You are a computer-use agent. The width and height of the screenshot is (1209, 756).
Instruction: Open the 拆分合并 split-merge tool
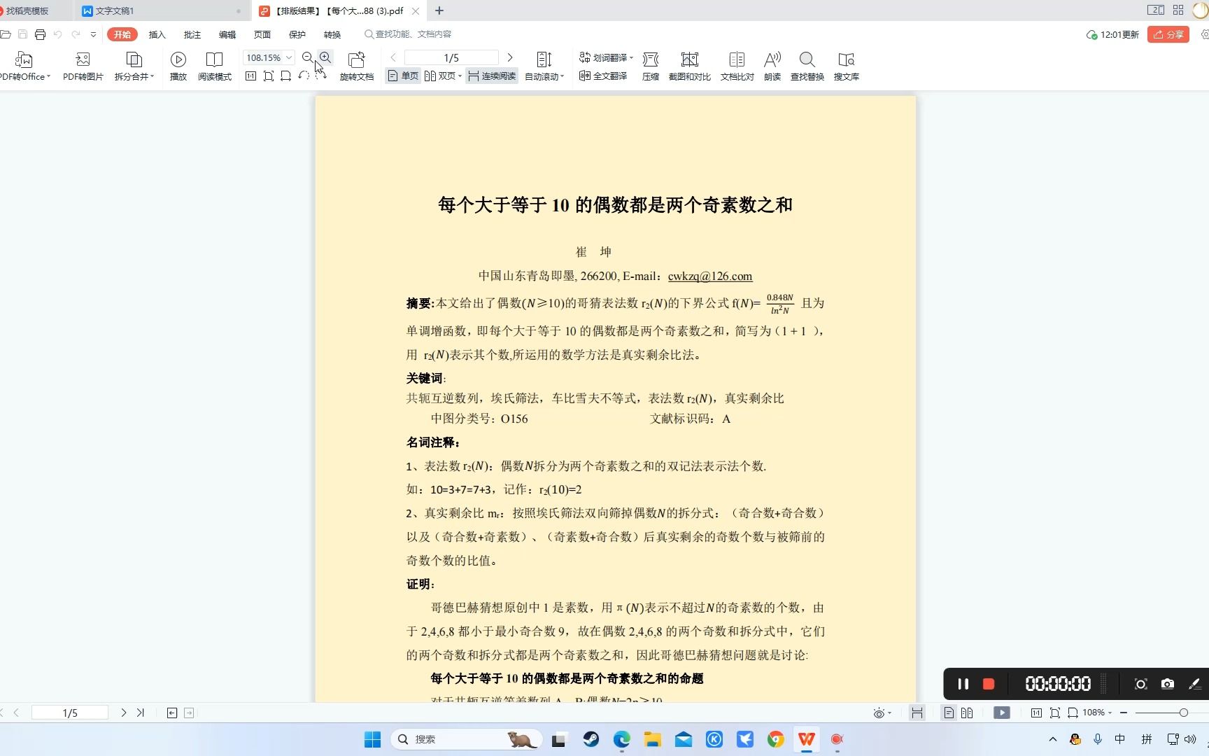[x=134, y=66]
